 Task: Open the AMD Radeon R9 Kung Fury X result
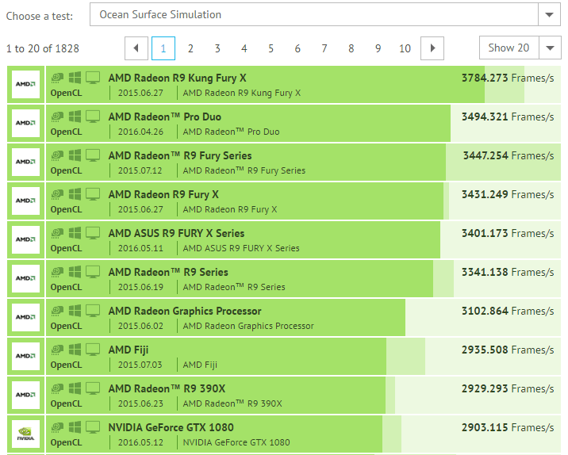click(x=177, y=78)
